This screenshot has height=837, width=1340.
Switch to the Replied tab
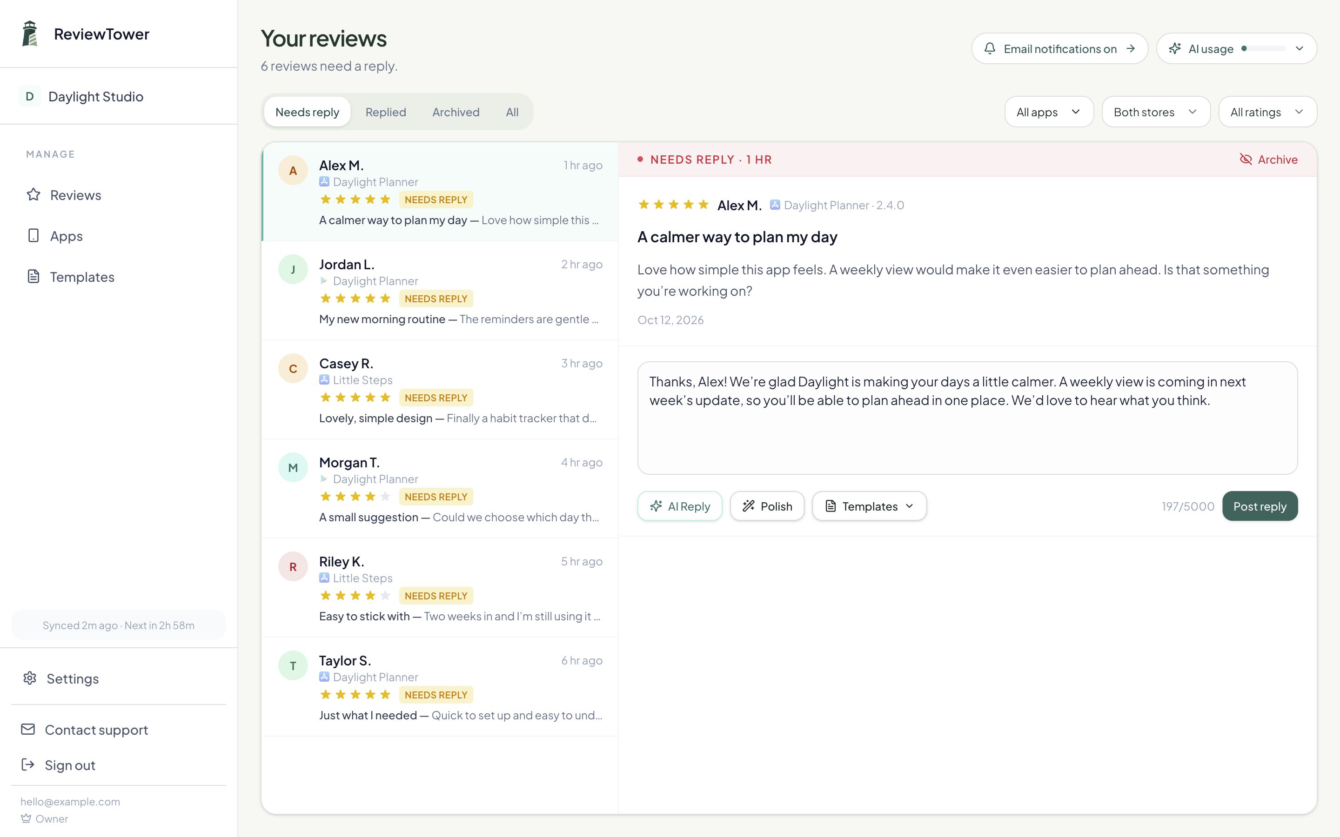[x=386, y=112]
